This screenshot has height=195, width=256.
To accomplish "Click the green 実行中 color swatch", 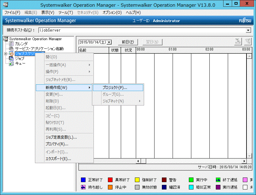I will click(x=191, y=180).
